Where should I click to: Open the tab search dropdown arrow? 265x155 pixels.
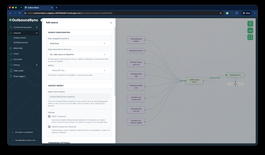point(21,7)
